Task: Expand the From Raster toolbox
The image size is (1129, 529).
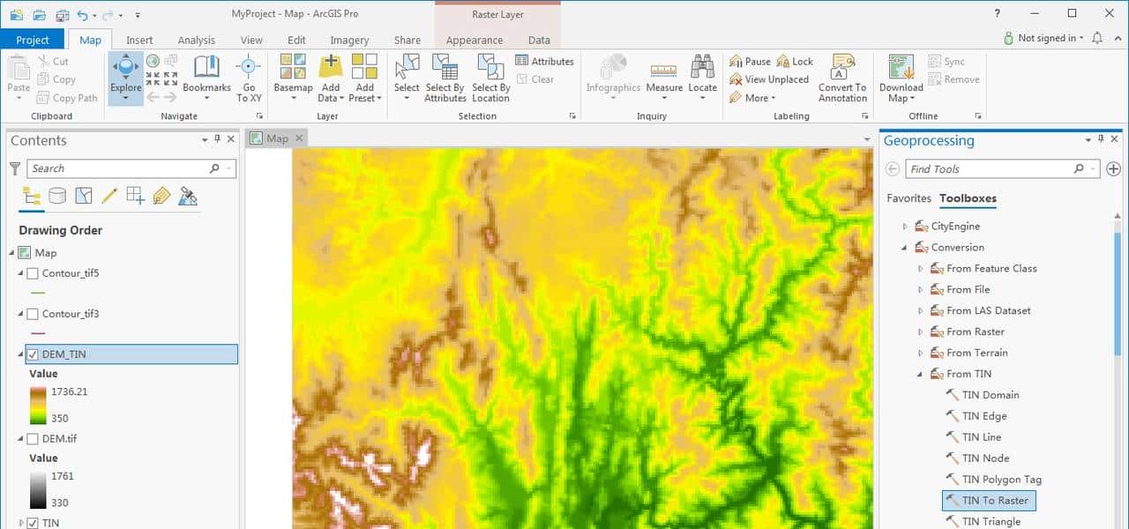Action: (x=919, y=332)
